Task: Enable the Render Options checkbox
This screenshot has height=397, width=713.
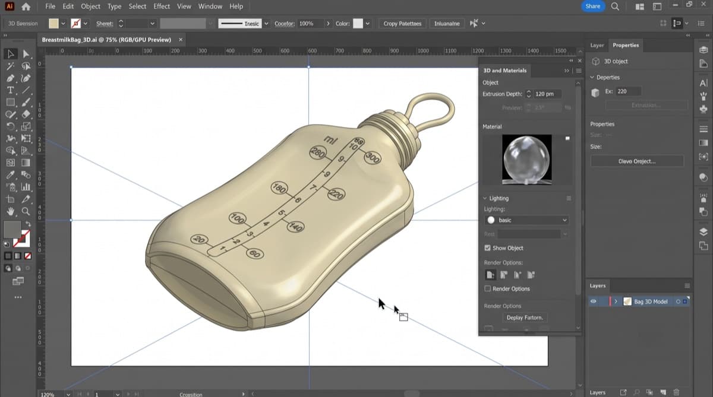Action: click(x=488, y=288)
